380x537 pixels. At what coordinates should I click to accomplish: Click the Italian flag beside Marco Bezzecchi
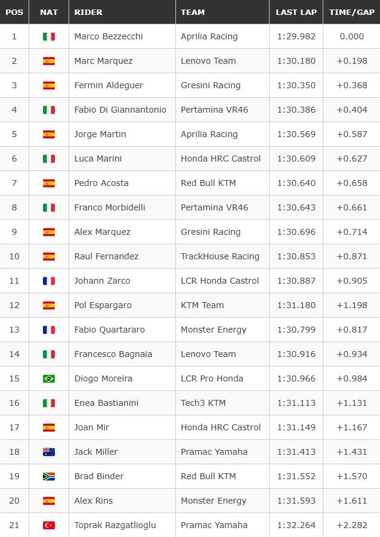coord(49,36)
